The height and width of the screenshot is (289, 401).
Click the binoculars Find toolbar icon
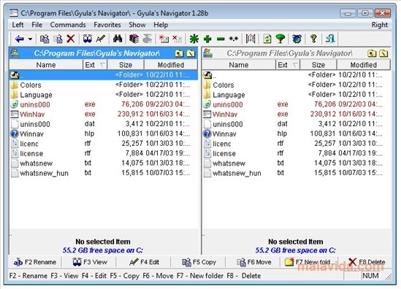118,39
